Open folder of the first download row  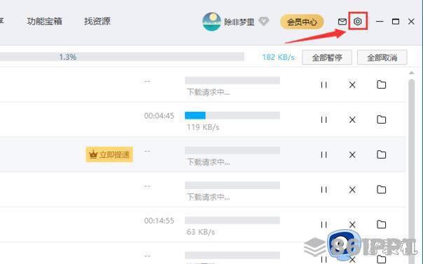tap(381, 85)
